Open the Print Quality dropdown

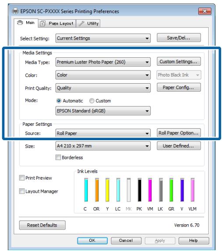click(103, 88)
